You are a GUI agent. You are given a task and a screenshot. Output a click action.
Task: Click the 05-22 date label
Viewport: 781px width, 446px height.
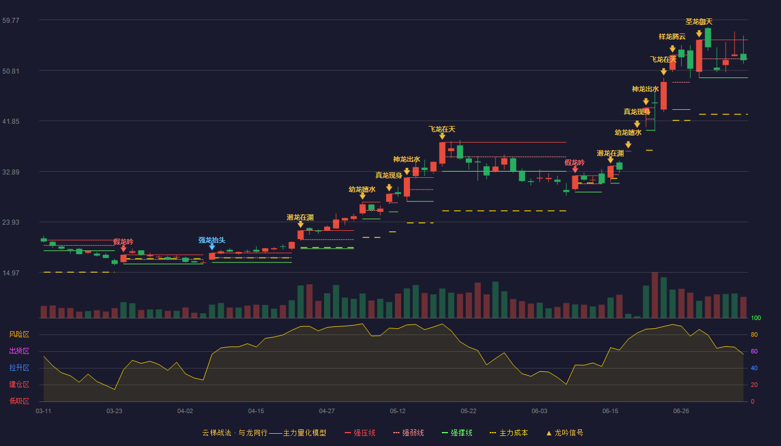pos(469,411)
